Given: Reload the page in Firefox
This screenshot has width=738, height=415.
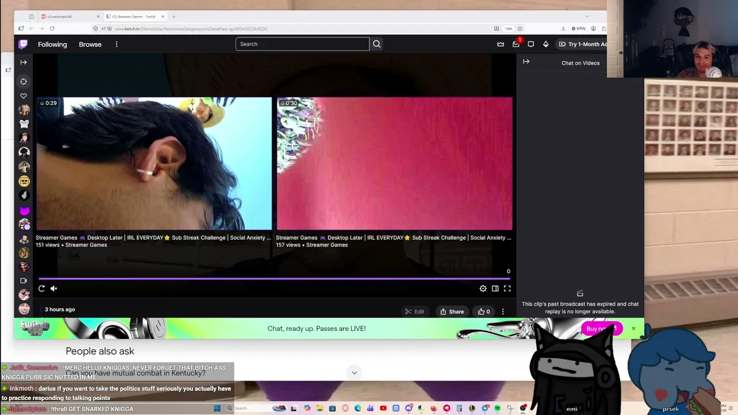Looking at the screenshot, I should point(52,29).
